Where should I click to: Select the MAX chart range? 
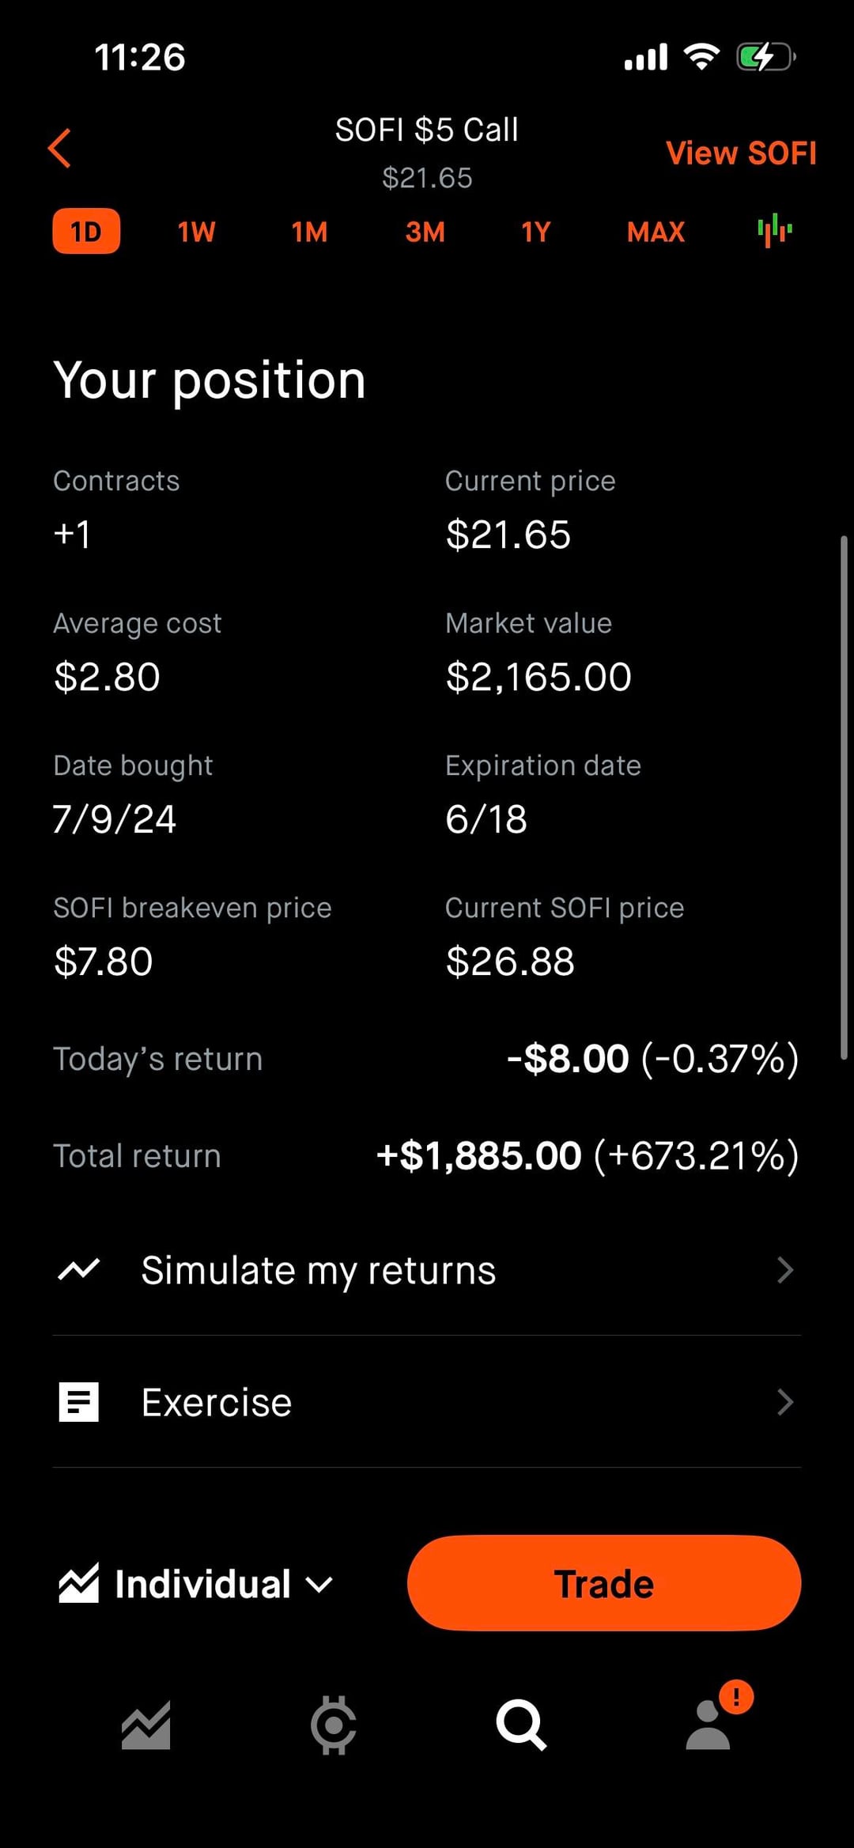click(x=656, y=232)
